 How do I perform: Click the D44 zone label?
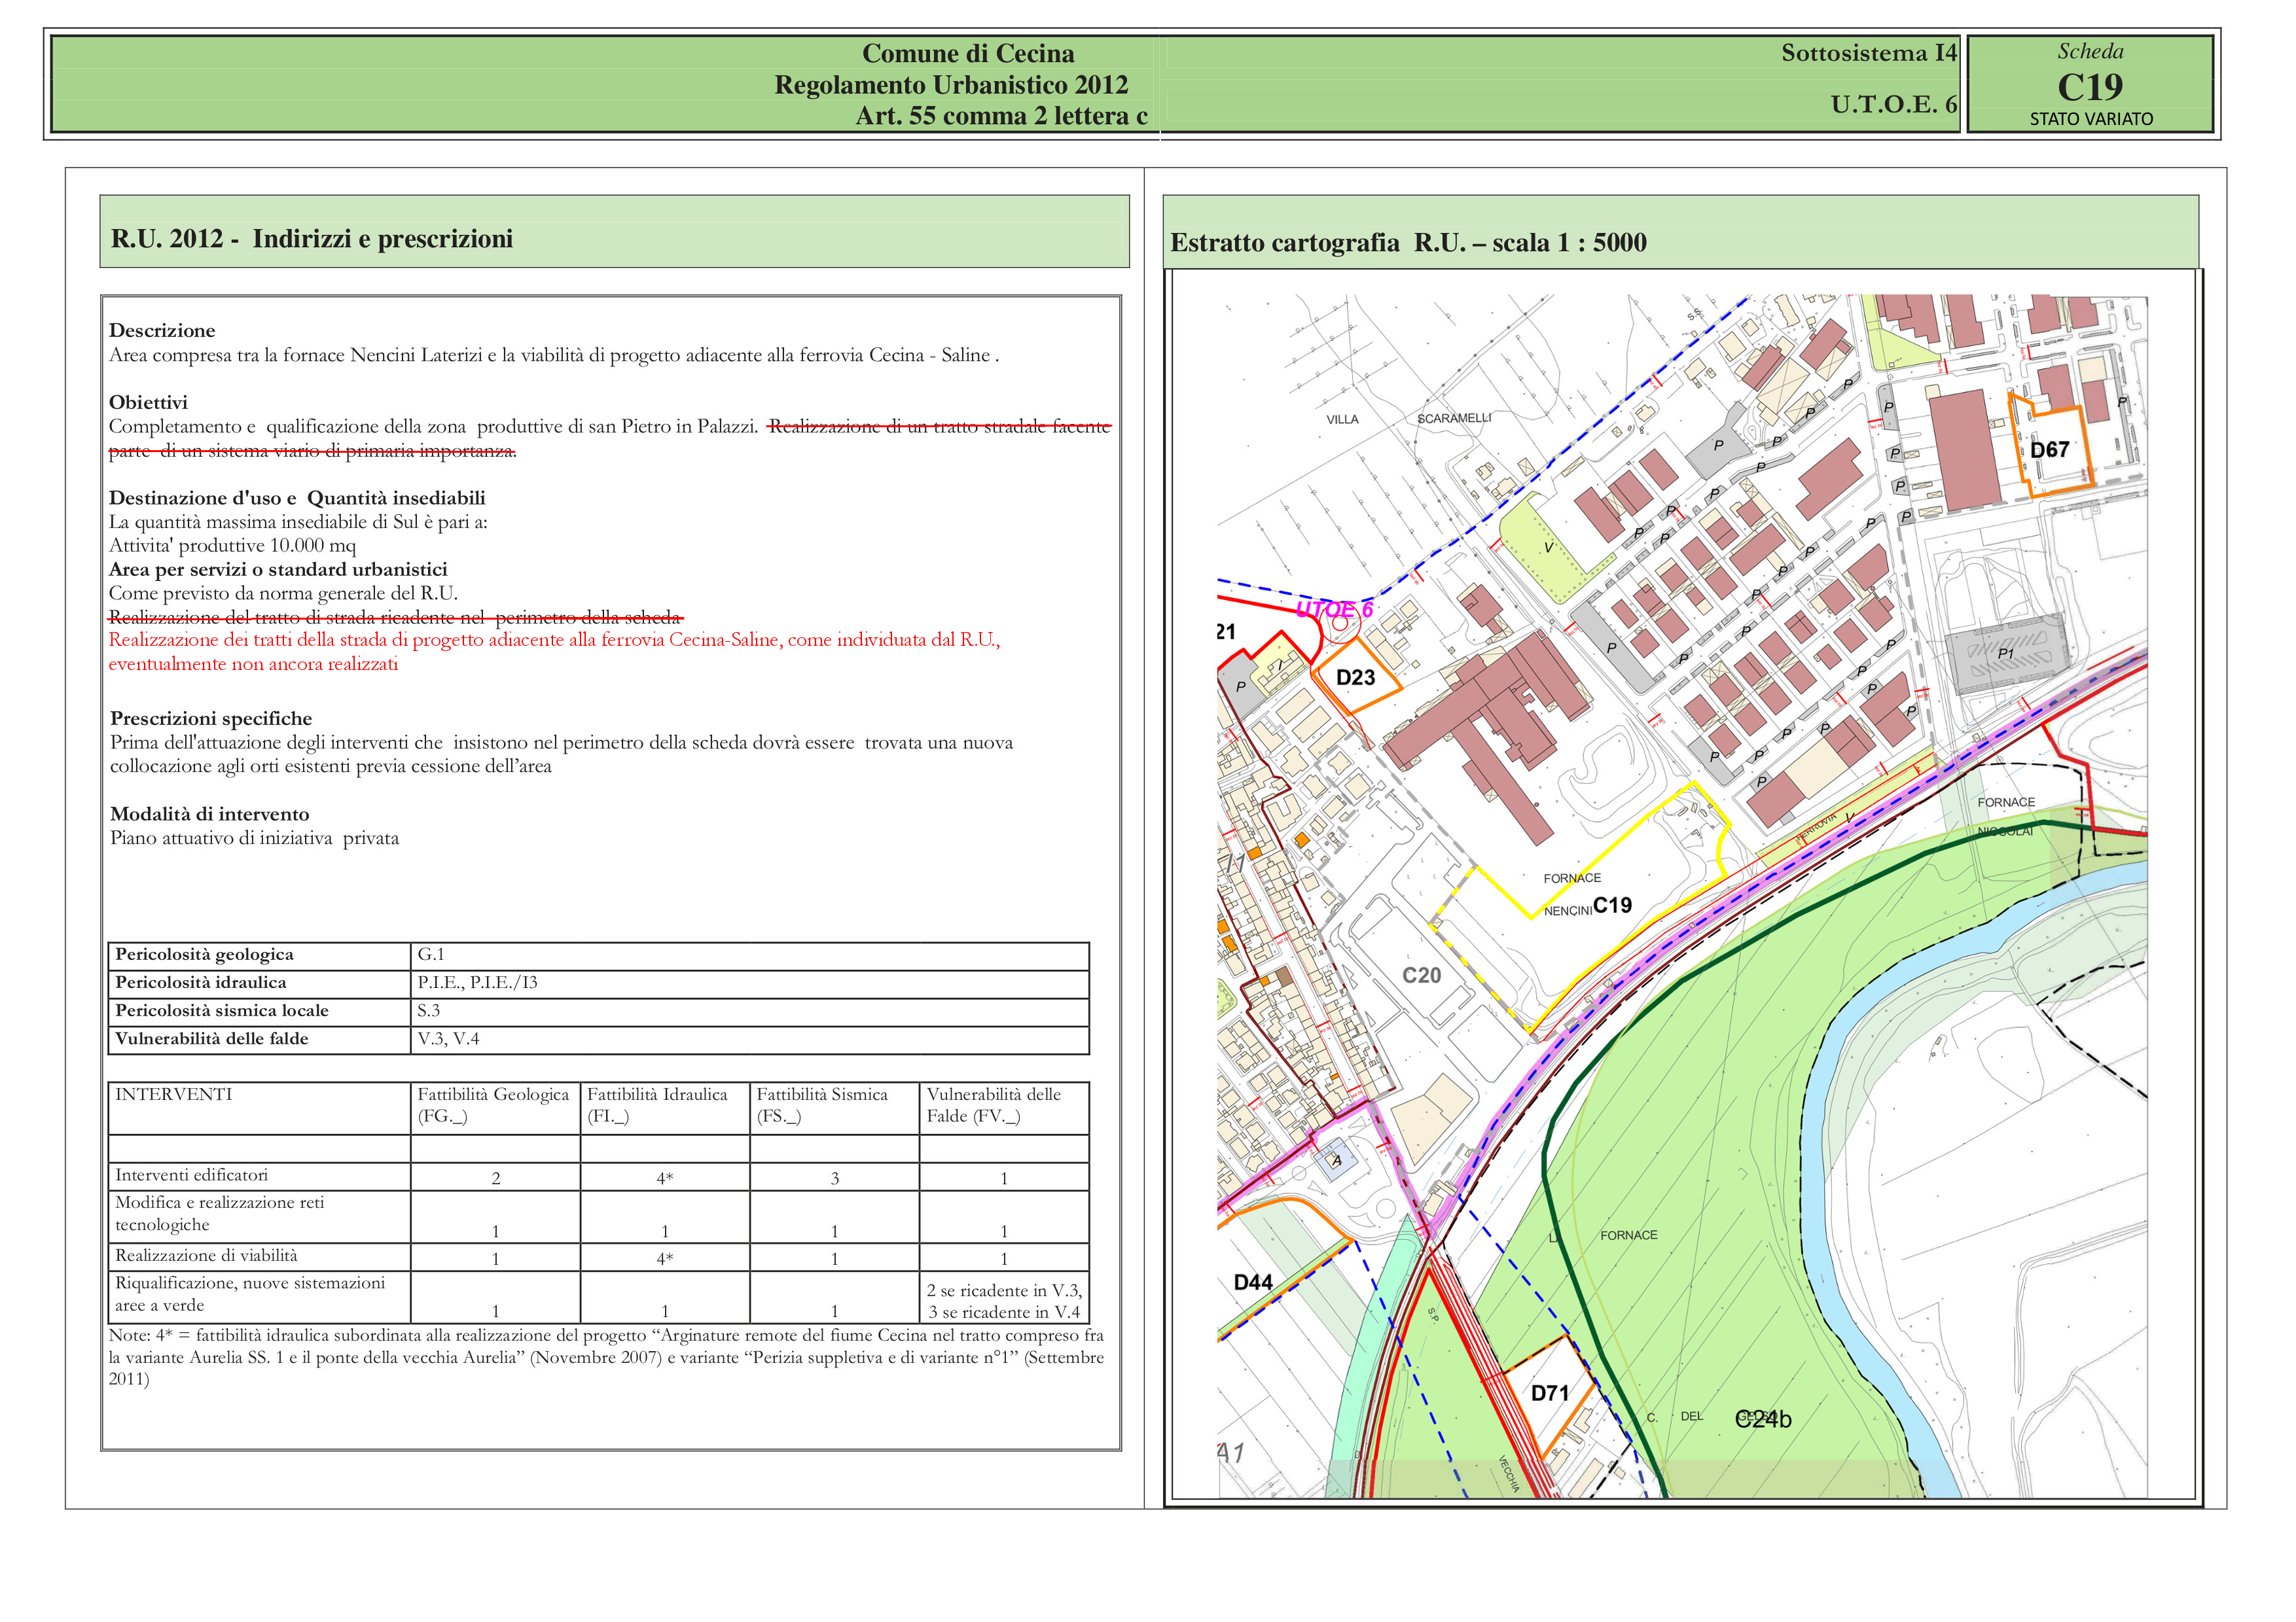[1253, 1282]
